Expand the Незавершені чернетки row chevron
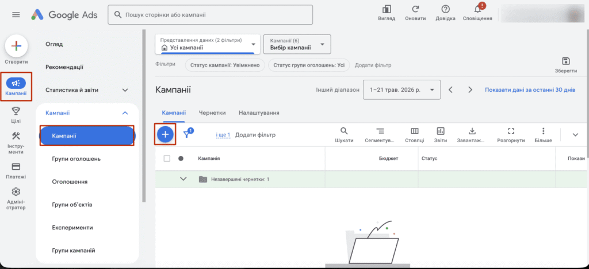The width and height of the screenshot is (589, 269). point(183,179)
